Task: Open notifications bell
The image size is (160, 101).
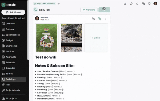Action: point(149,4)
